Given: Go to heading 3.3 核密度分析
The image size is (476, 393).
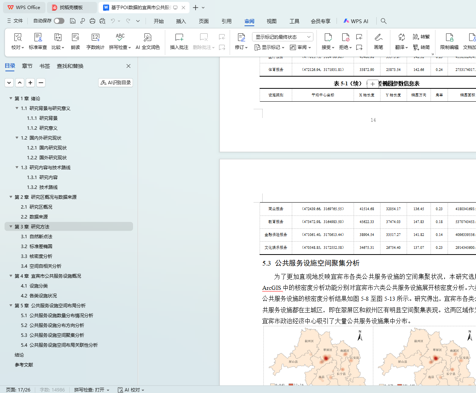Looking at the screenshot, I should click(36, 256).
